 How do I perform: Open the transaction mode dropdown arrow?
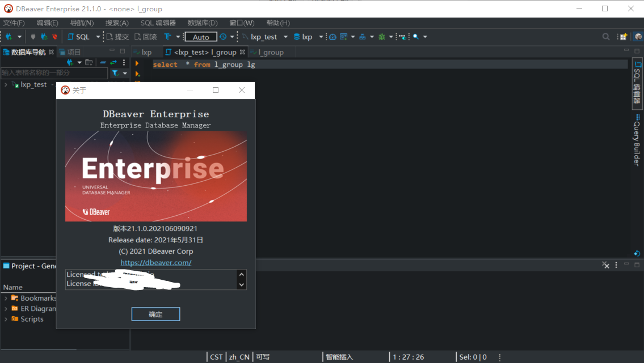[178, 37]
